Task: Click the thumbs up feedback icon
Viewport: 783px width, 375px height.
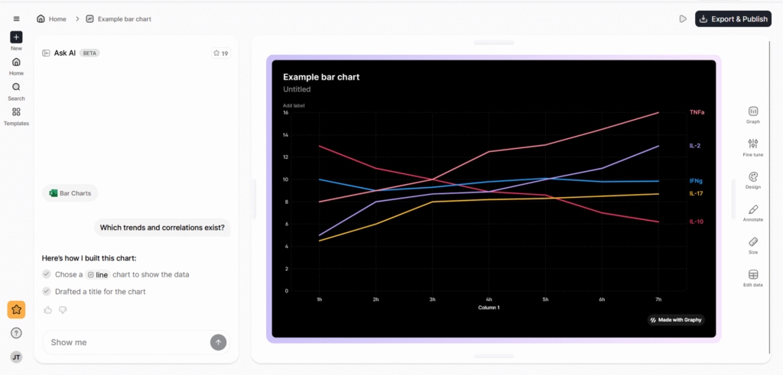Action: click(x=48, y=309)
